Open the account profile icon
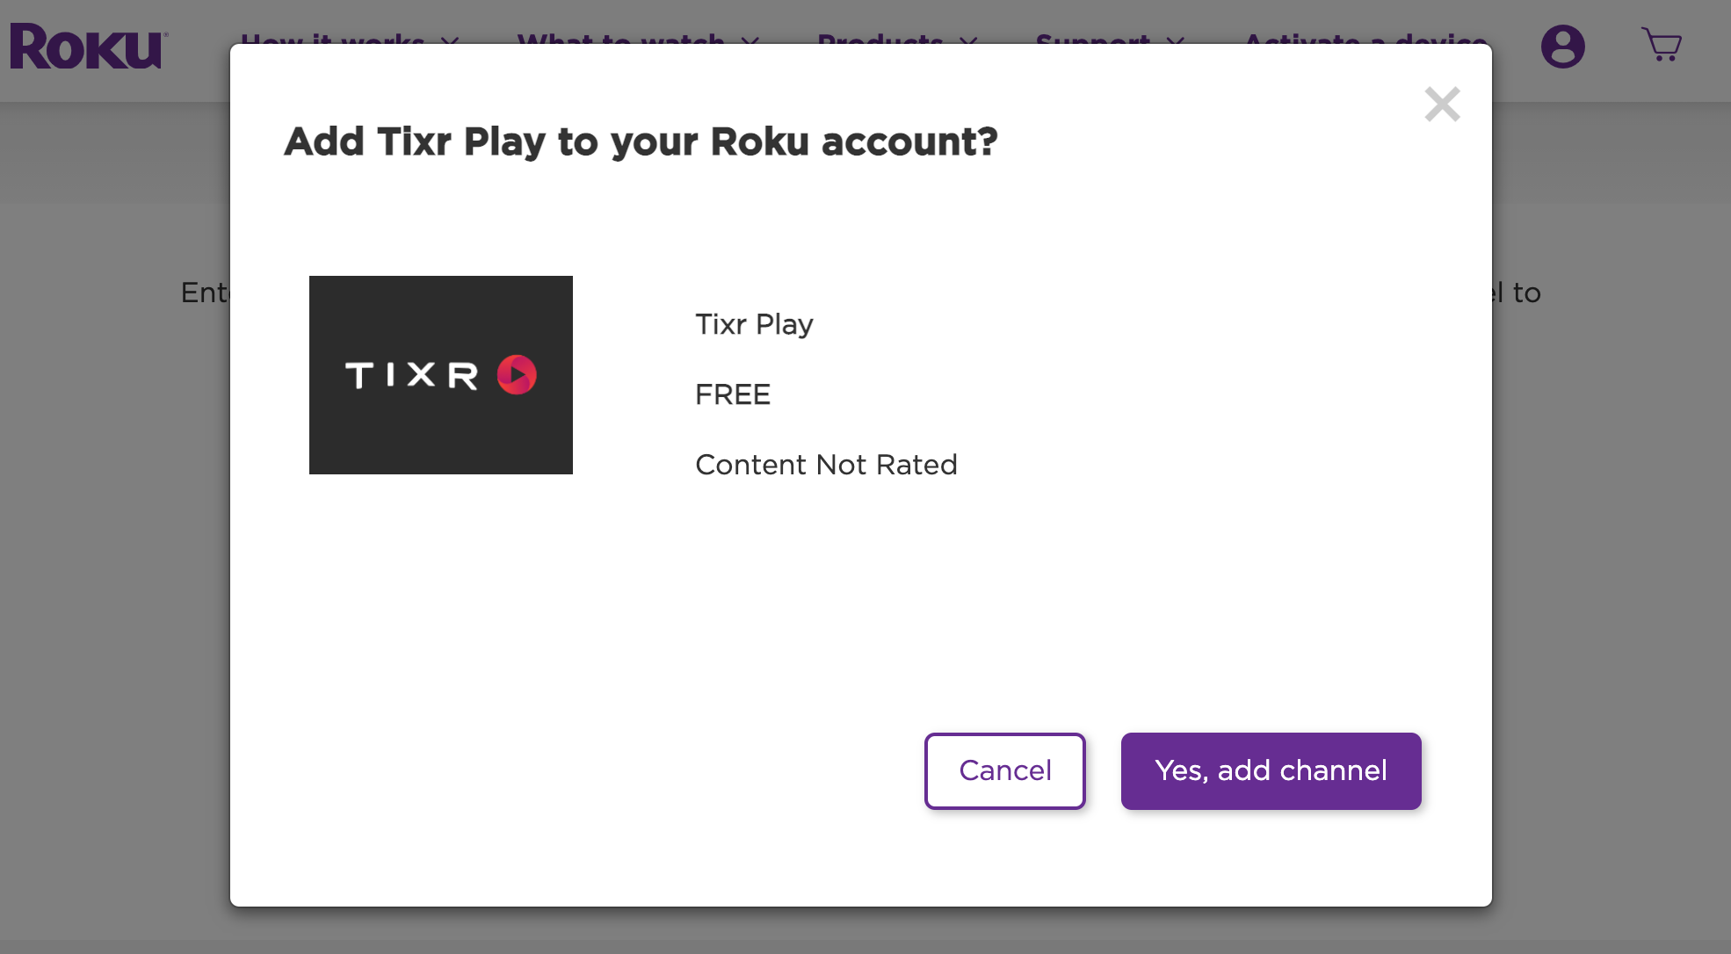Image resolution: width=1731 pixels, height=954 pixels. [x=1562, y=47]
